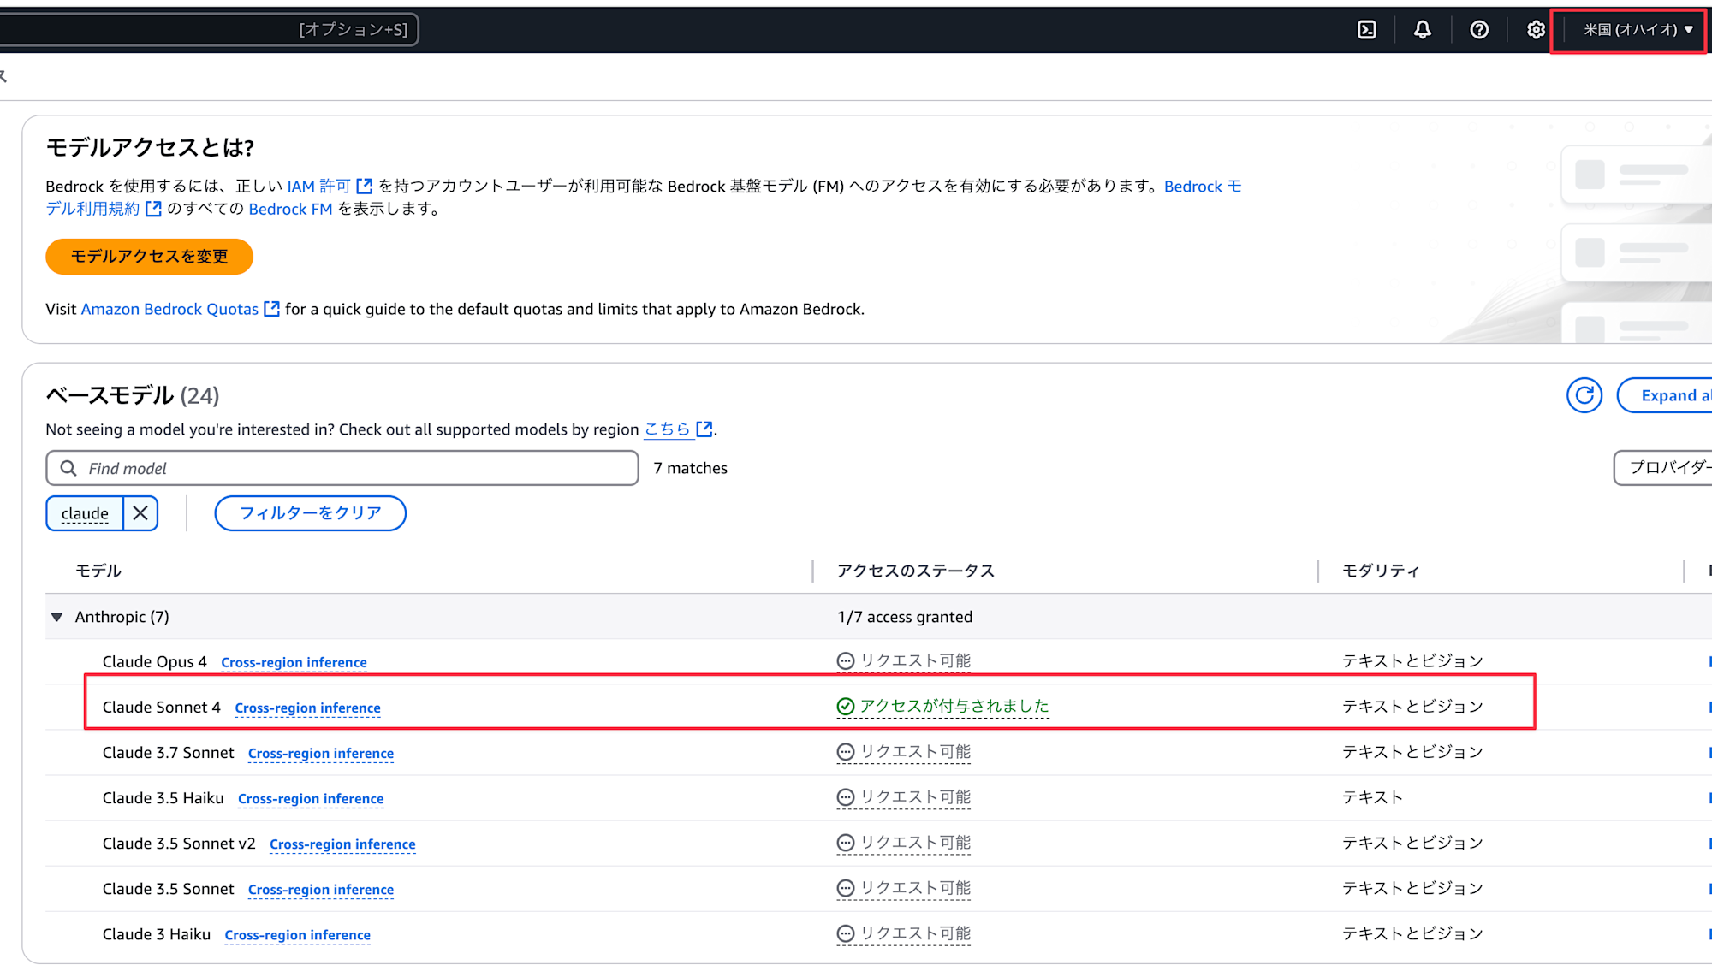Select the Claude 3.5 Sonnet v2 model name

click(x=179, y=844)
